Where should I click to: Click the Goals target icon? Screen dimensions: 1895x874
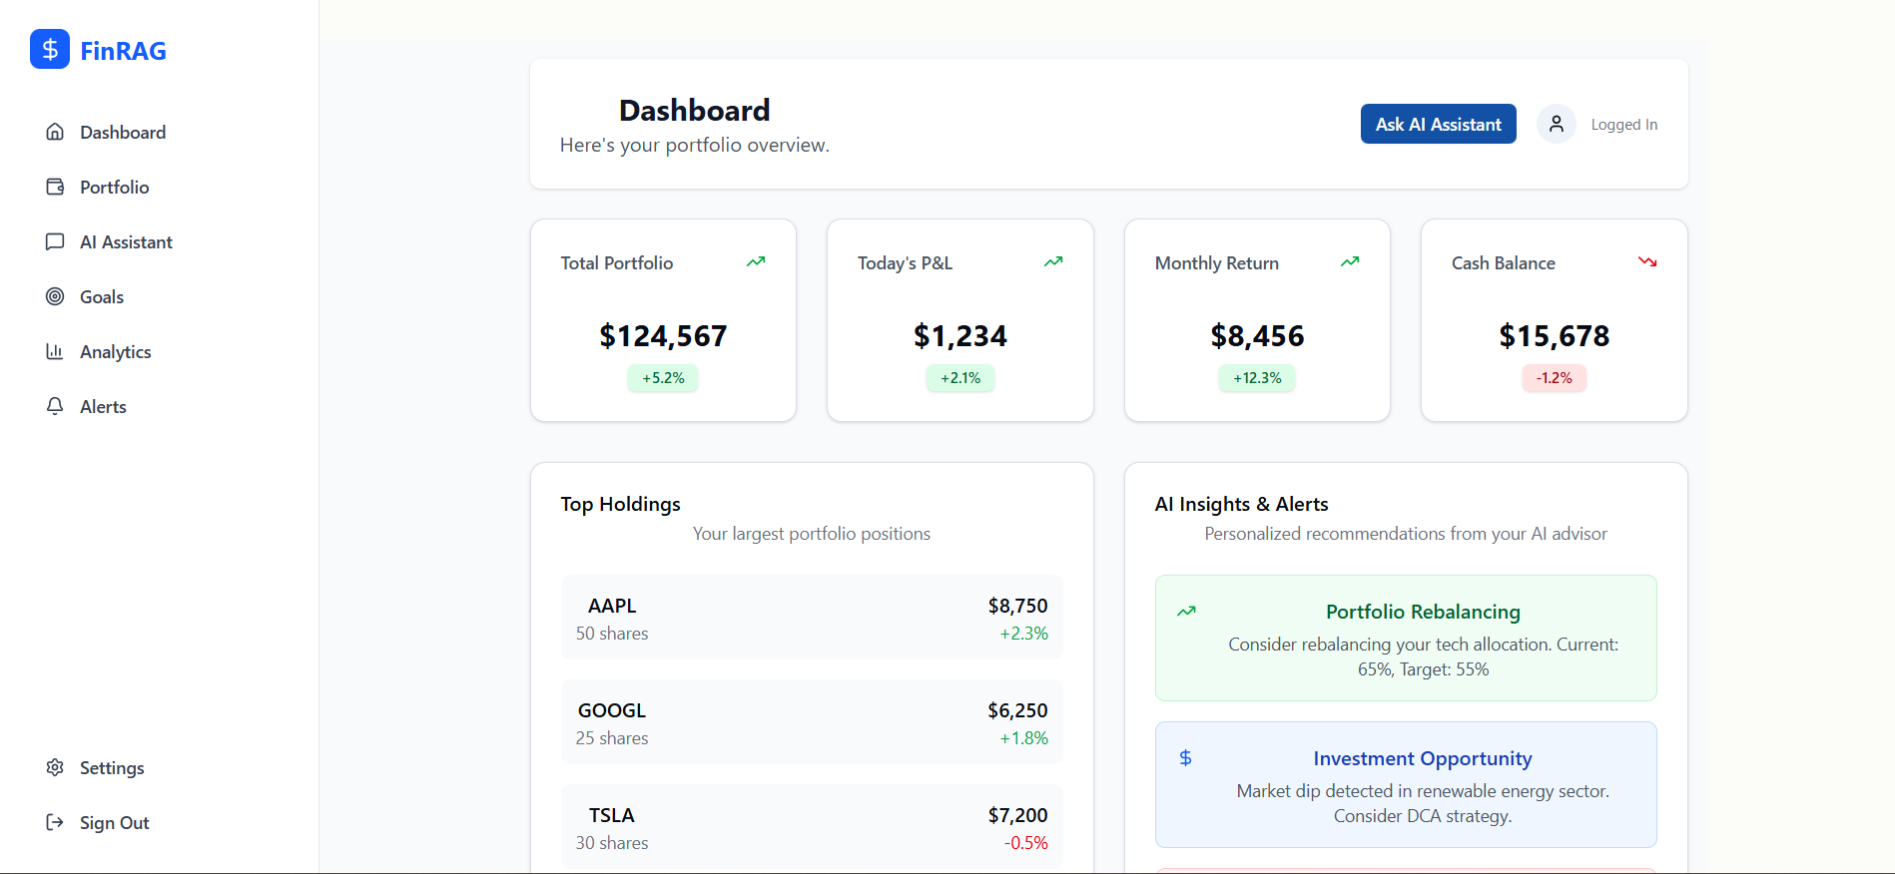click(x=55, y=296)
